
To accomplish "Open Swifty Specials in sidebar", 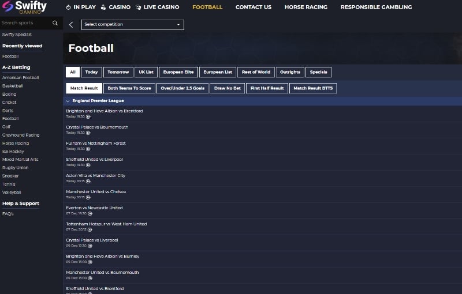I will 17,35.
